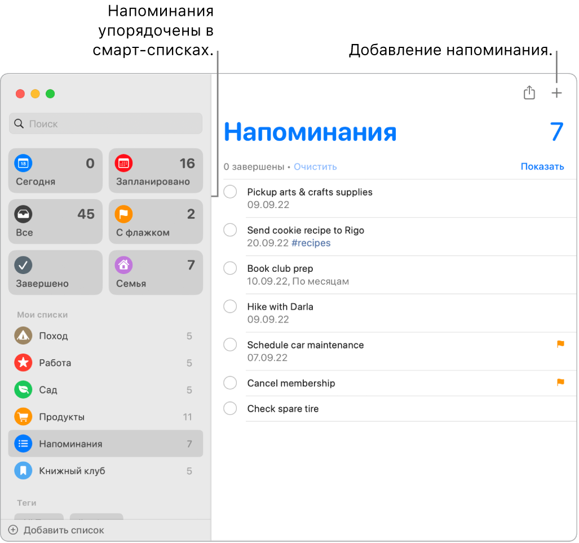
Task: Click Schedule car maintenance title
Action: 306,345
